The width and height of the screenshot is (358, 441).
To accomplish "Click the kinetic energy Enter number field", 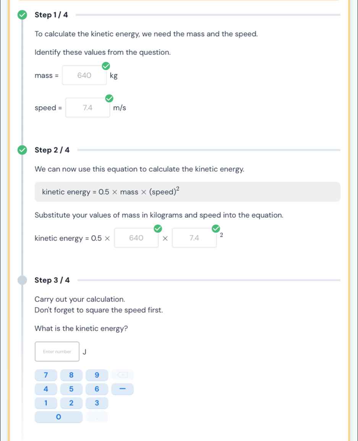I will (x=57, y=352).
